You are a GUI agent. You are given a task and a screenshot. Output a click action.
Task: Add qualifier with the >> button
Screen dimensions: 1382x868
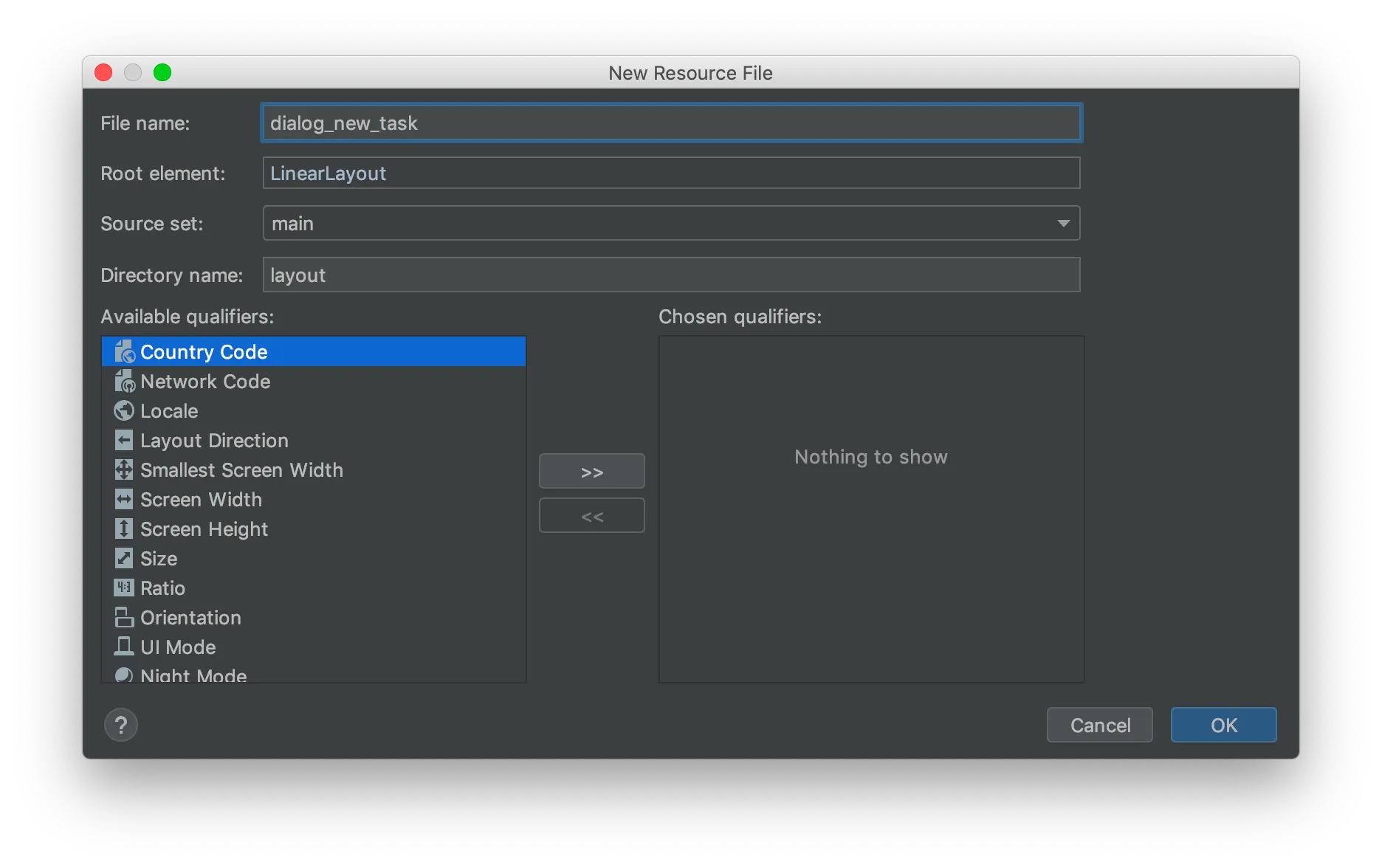592,472
